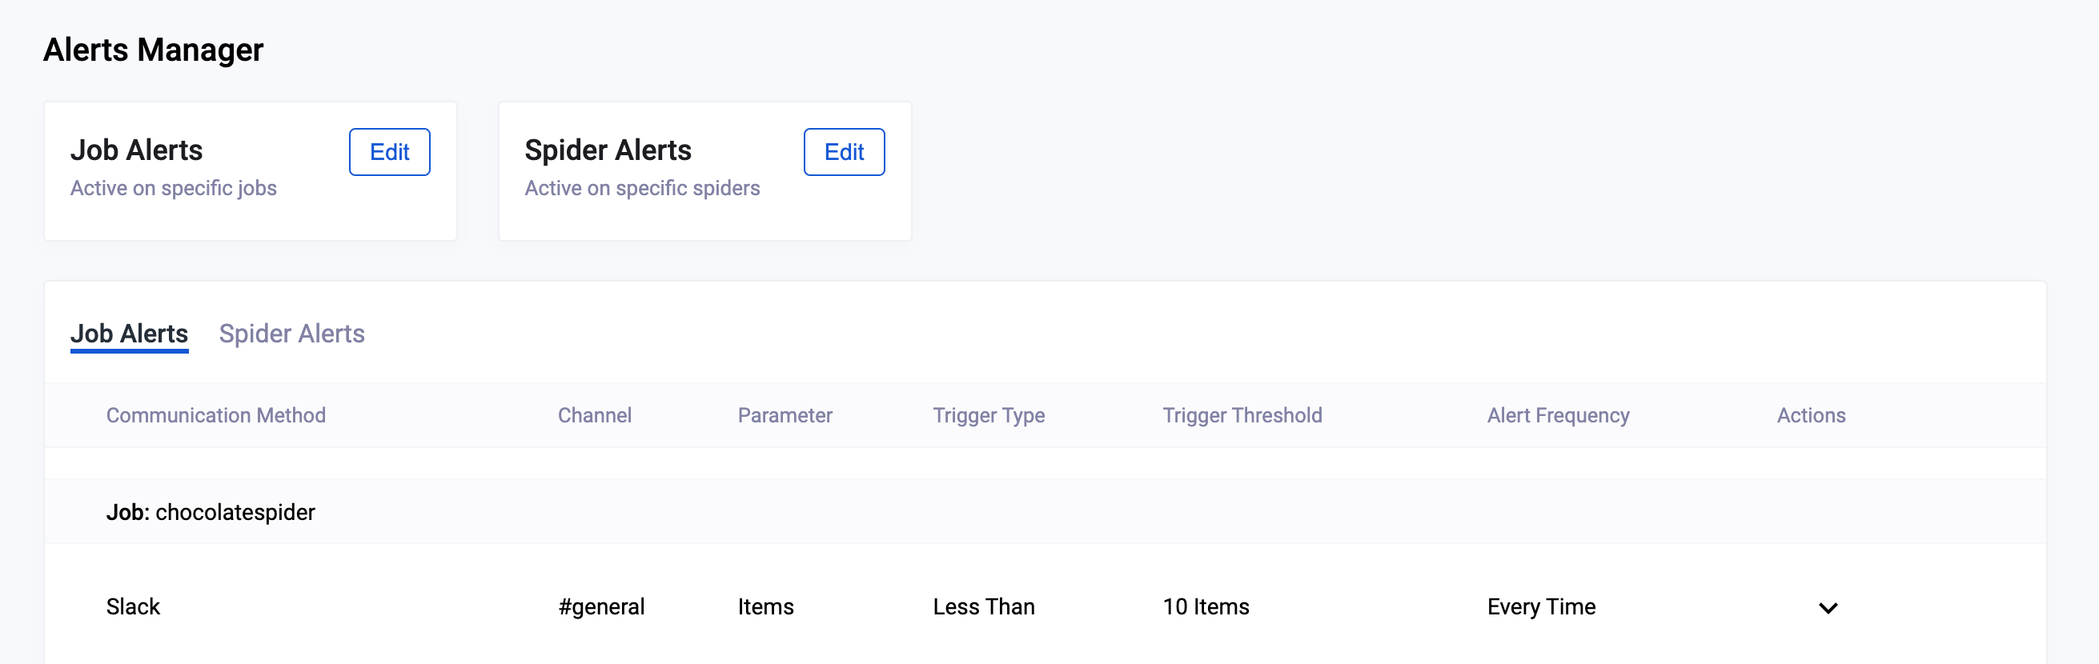
Task: Switch to the Spider Alerts tab
Action: [x=291, y=334]
